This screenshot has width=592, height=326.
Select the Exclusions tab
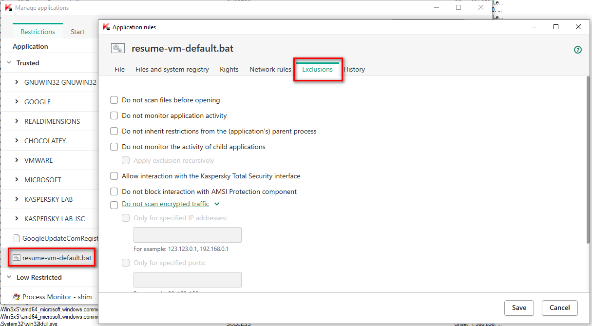317,69
